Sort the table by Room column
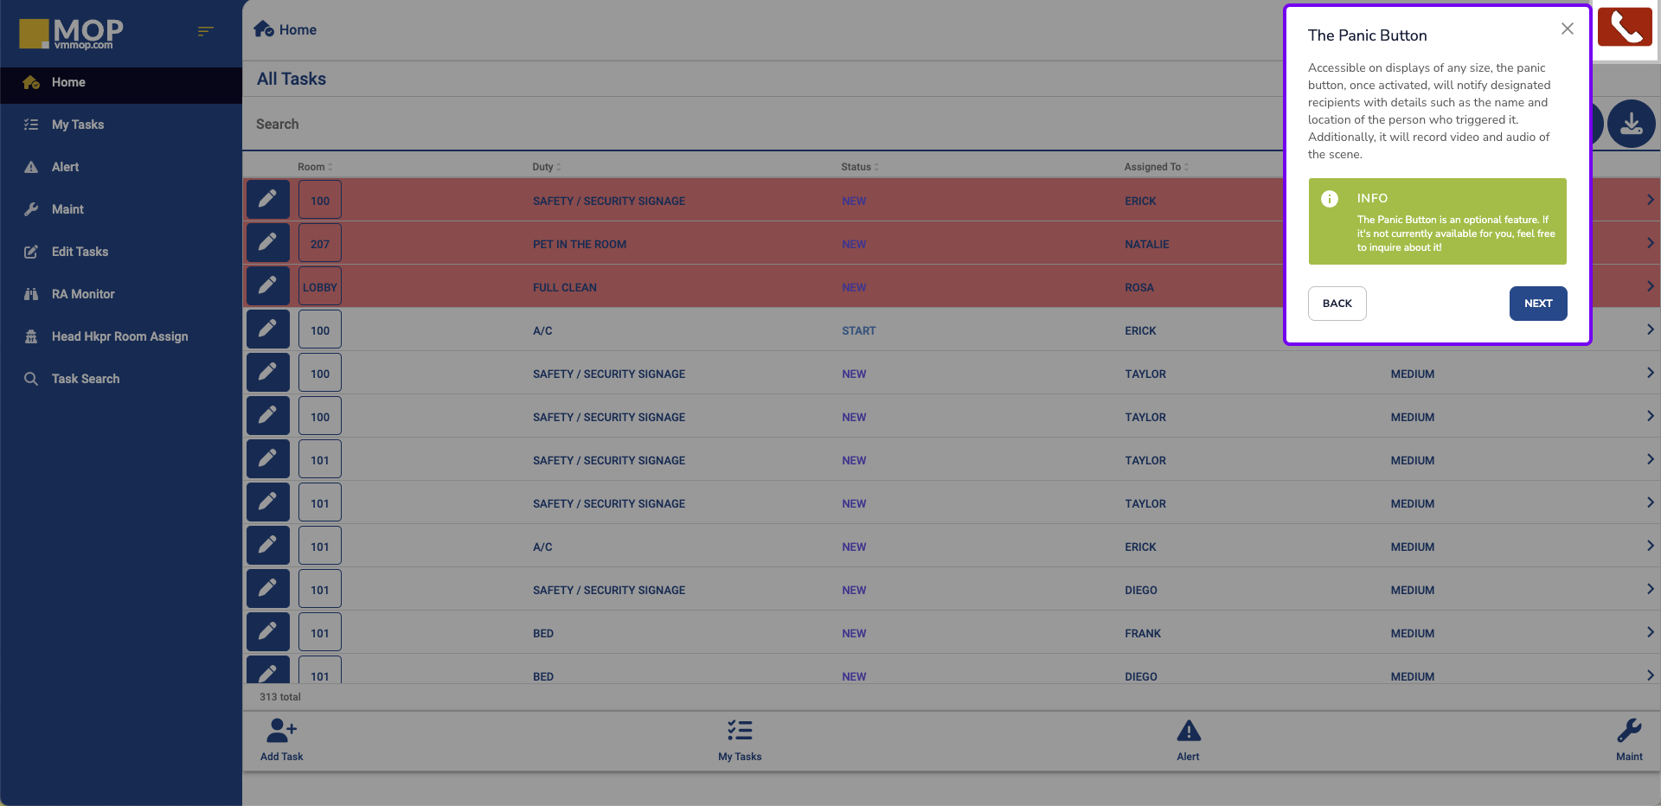Screen dimensions: 1661x806 pos(315,167)
